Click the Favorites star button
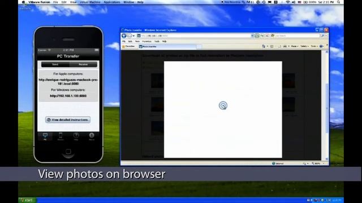Viewport: 362px width, 203px height. tap(128, 46)
